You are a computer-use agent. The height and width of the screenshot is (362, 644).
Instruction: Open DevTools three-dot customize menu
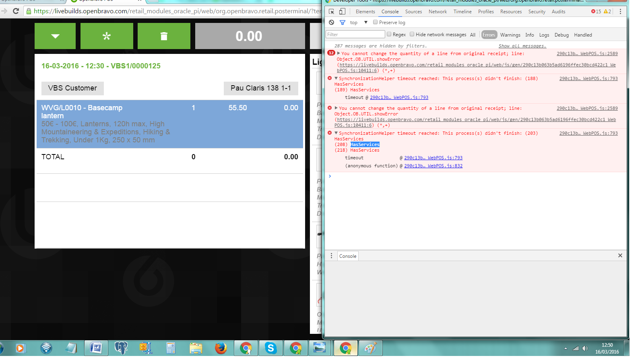(x=620, y=12)
